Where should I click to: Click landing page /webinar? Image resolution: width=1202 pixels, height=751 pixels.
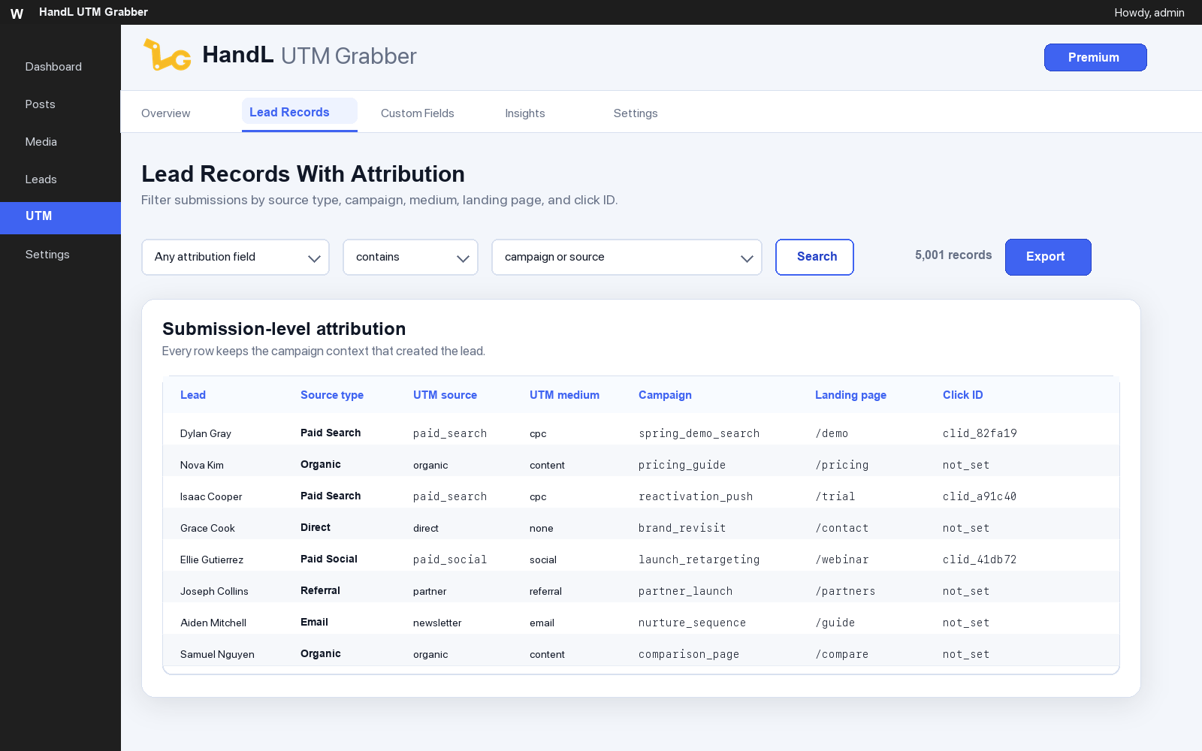842,559
